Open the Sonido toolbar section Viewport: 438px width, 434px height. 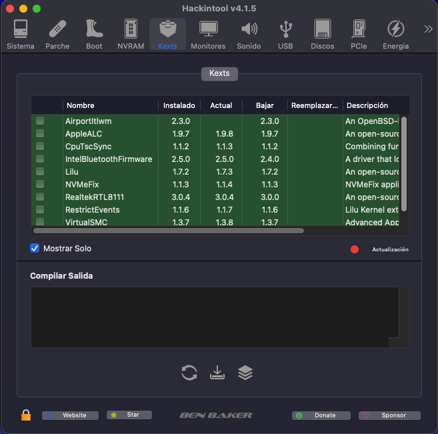[249, 35]
